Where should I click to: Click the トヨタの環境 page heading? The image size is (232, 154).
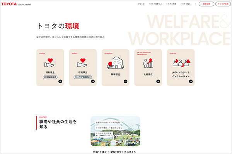[x=58, y=26]
